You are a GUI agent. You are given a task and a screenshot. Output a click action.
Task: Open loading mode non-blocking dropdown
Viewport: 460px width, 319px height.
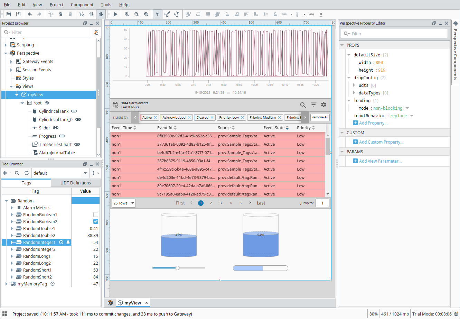[407, 108]
